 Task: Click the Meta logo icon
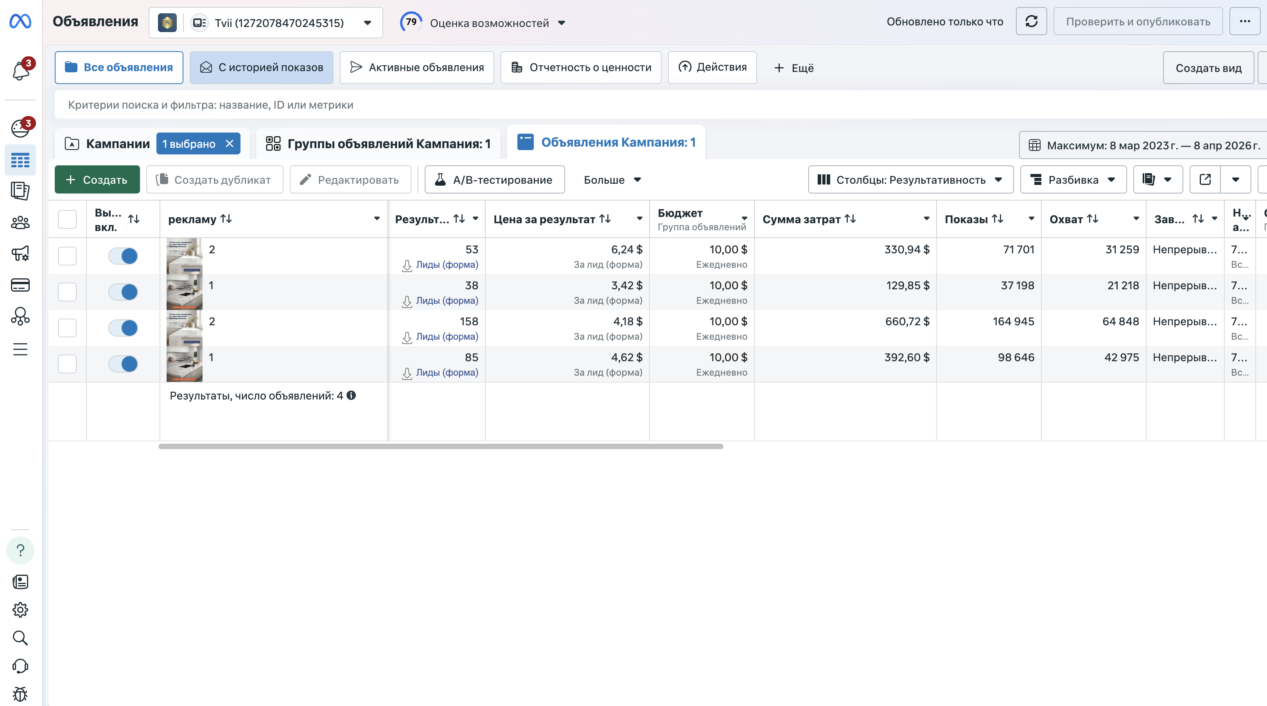20,22
